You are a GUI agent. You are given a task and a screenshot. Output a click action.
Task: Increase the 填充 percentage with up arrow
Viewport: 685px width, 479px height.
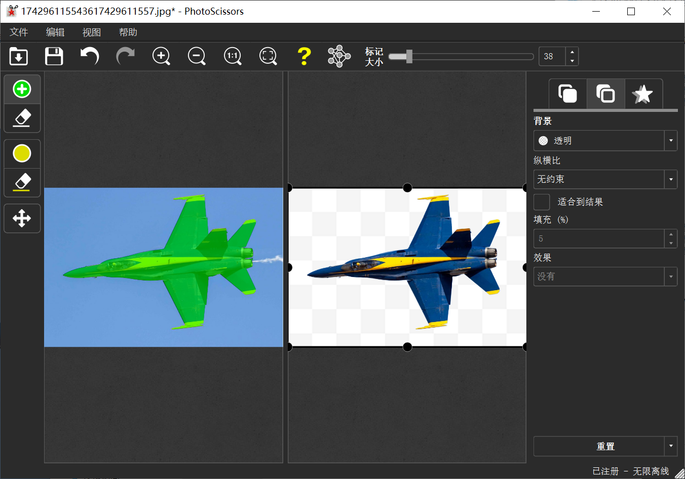click(671, 234)
